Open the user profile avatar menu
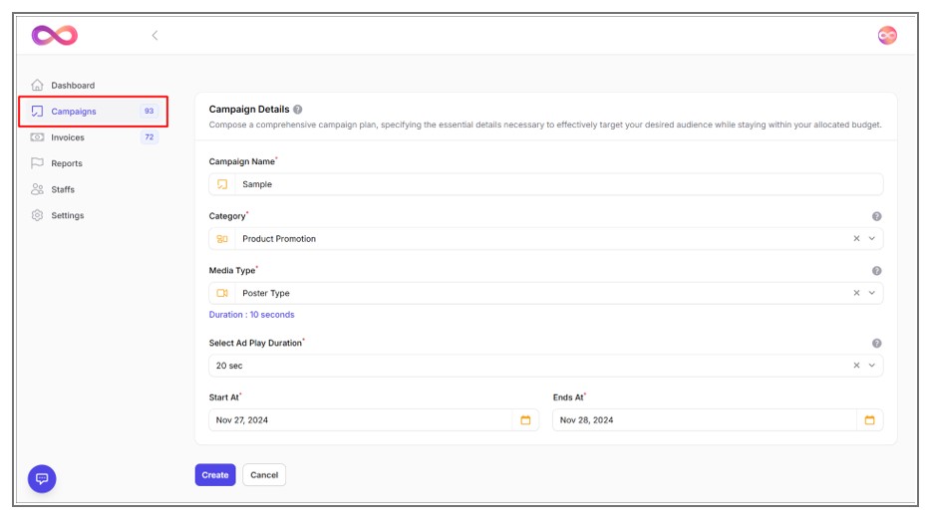Screen dimensions: 929x520 click(886, 36)
